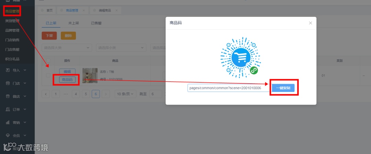
Task: Switch to the 编辑商品 page tab
Action: pos(105,10)
